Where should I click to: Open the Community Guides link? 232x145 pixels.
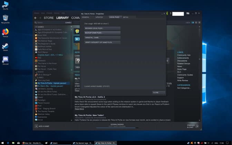[x=185, y=75]
